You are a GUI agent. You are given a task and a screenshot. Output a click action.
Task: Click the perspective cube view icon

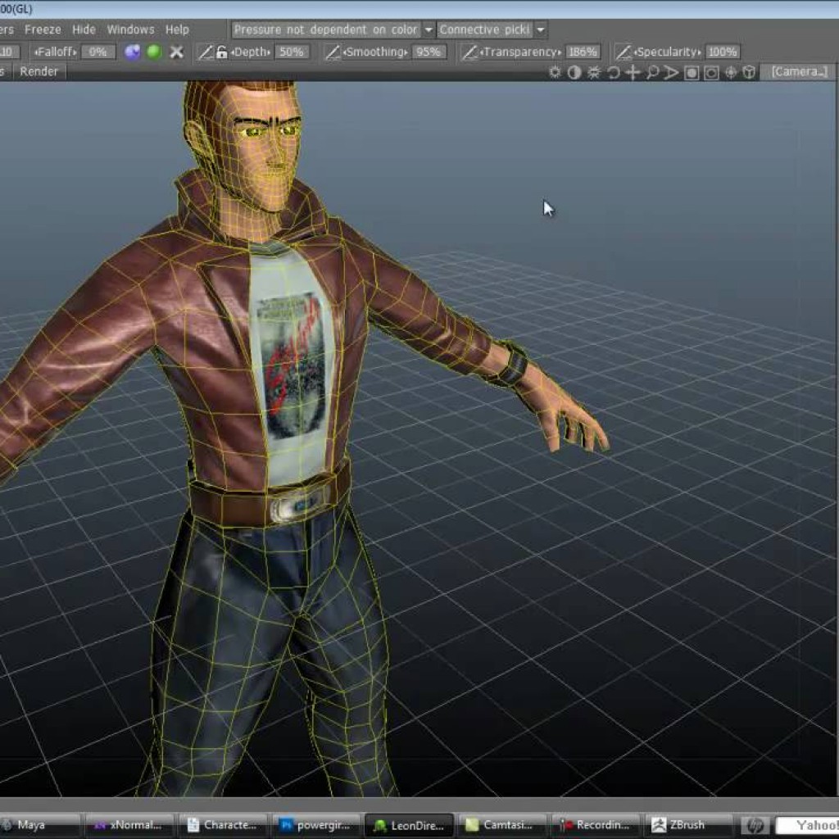749,72
